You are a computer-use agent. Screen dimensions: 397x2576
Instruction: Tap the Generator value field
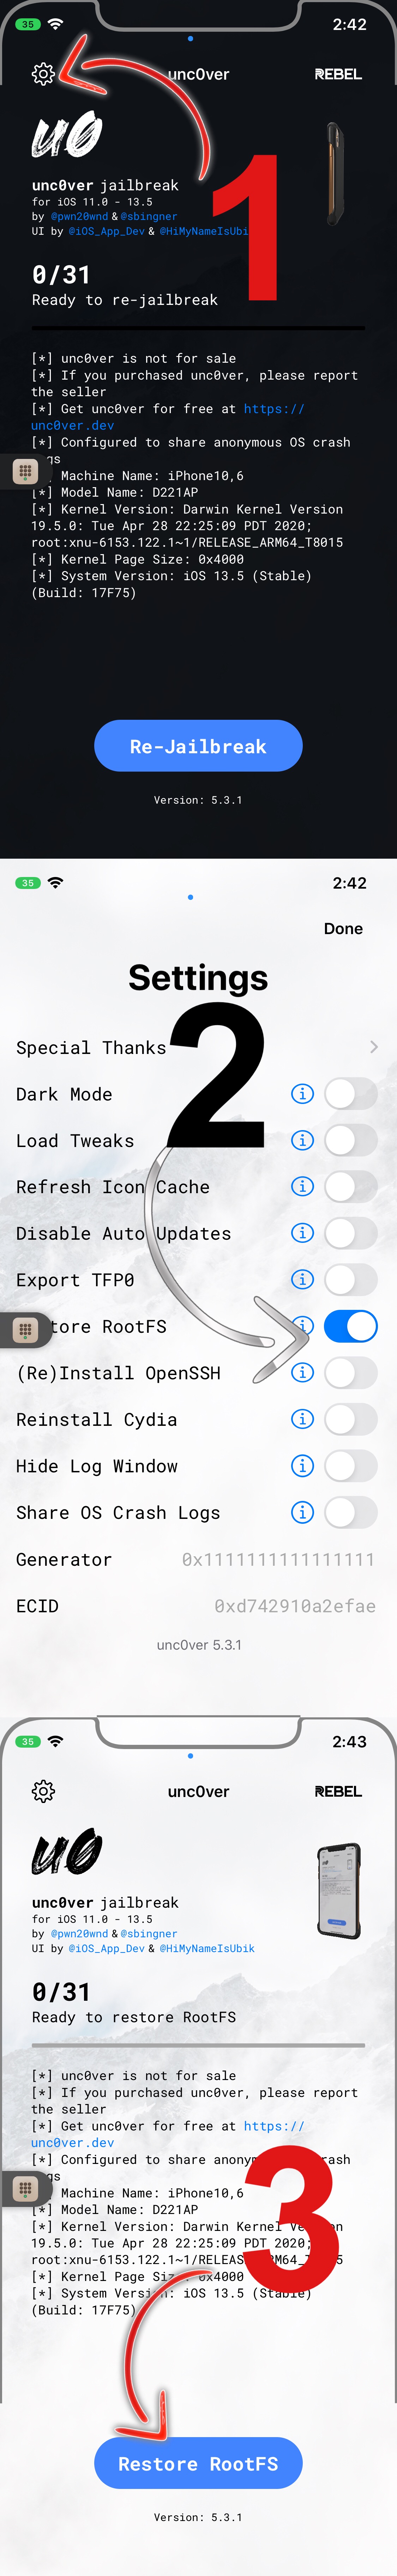point(278,1559)
